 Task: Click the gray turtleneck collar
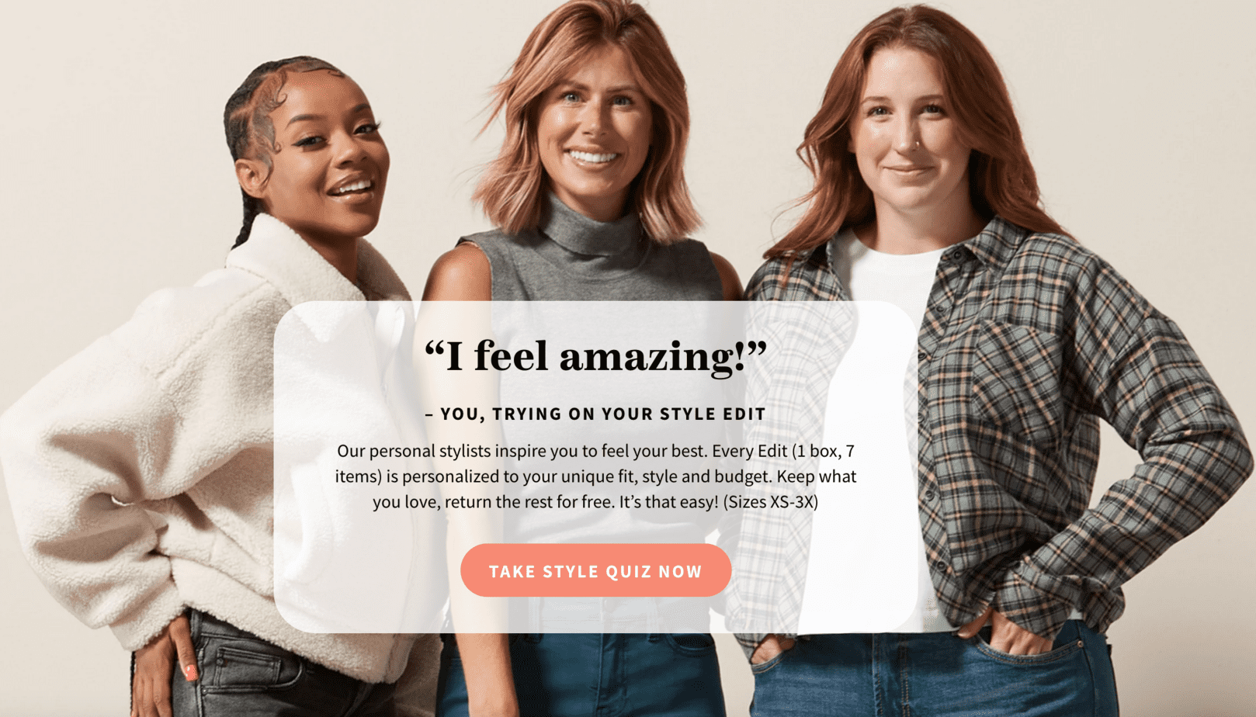pyautogui.click(x=590, y=225)
